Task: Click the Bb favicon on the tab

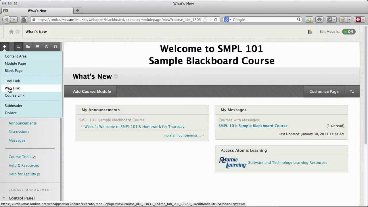Action: click(5, 11)
